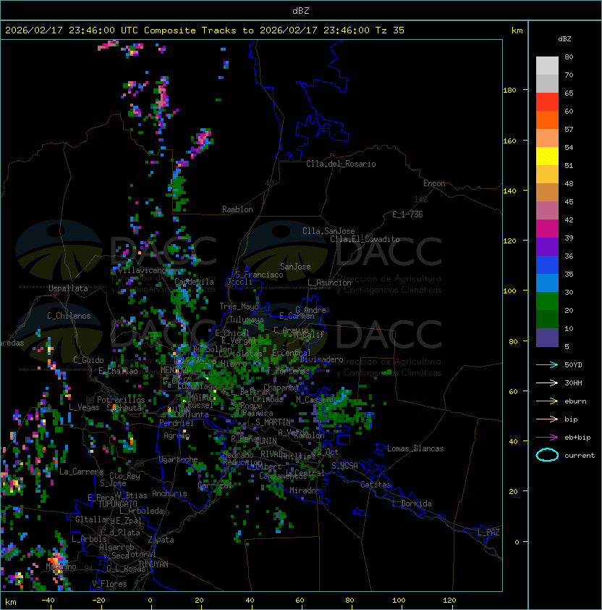Click the cyan 50YD arrow in legend

(x=547, y=365)
